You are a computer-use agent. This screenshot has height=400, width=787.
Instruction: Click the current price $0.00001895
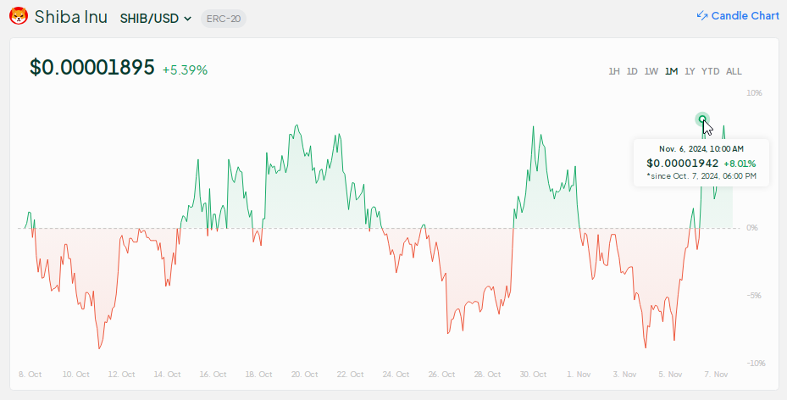coord(91,68)
